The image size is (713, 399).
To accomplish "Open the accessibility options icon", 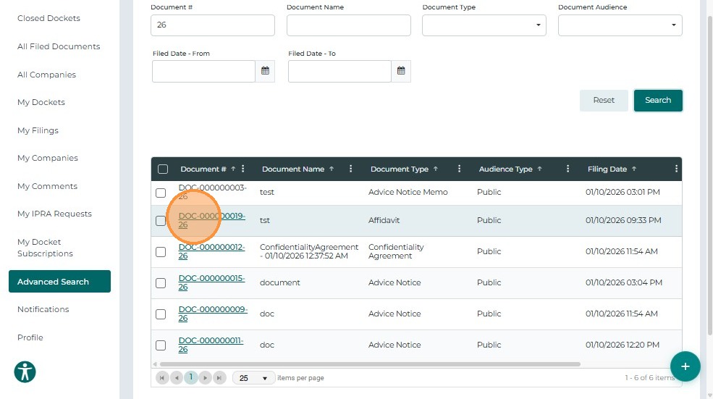I will click(25, 371).
